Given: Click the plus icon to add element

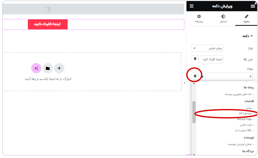Looking at the screenshot, I should click(x=59, y=68).
